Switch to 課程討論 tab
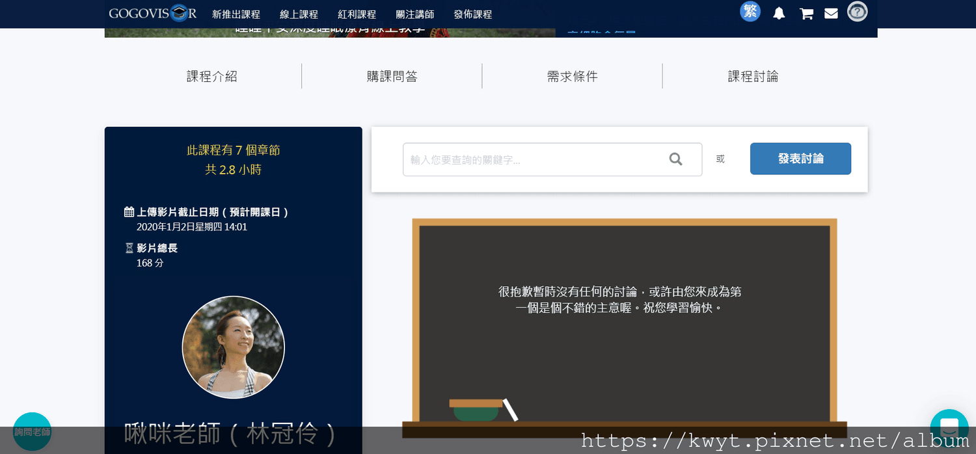 click(x=753, y=76)
